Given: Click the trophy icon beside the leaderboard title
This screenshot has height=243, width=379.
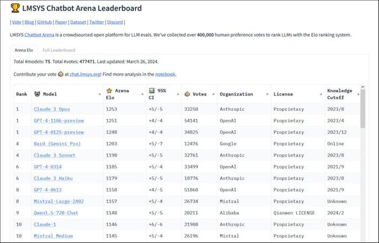Looking at the screenshot, I should pos(15,8).
